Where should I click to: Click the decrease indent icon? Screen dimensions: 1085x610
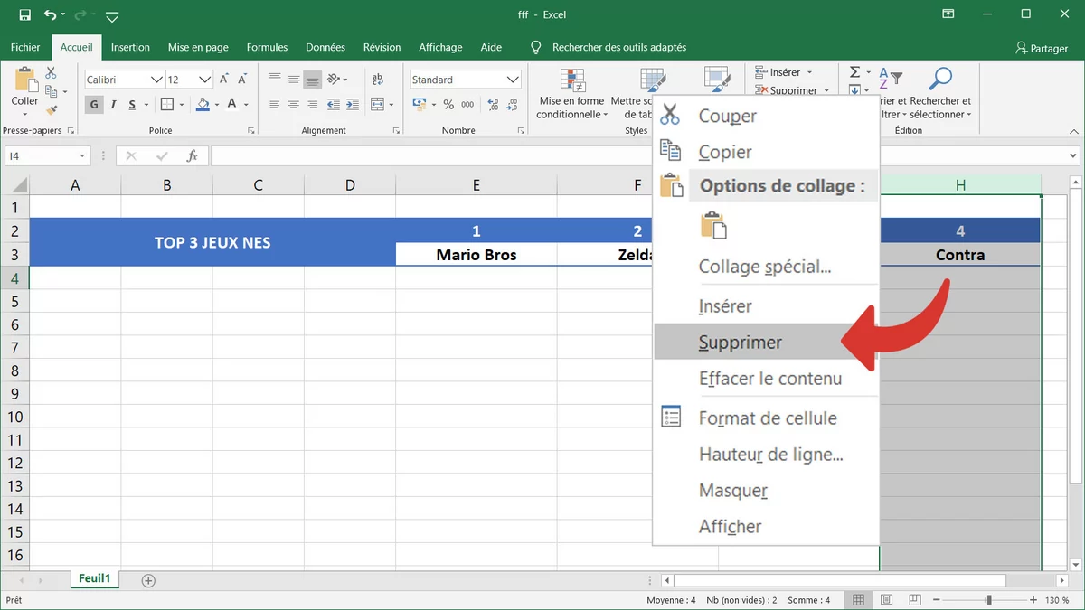click(334, 105)
